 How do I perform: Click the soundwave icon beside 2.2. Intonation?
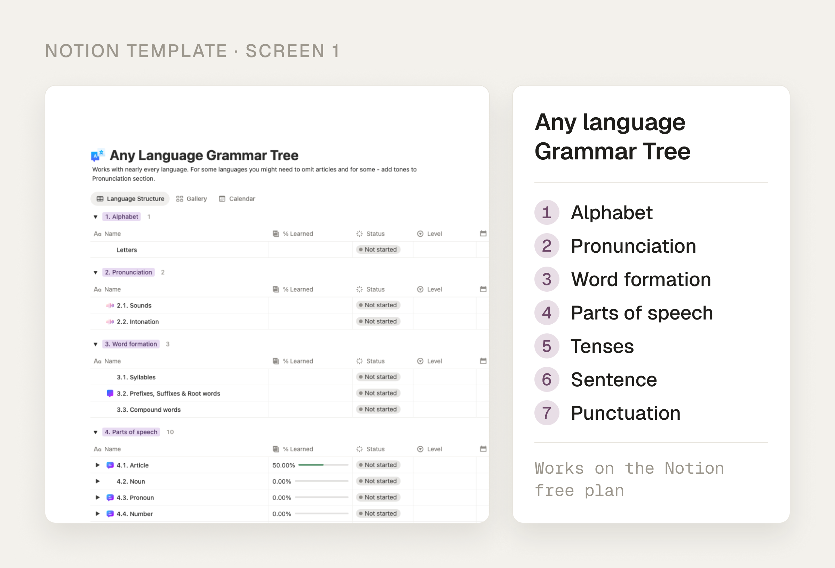tap(110, 322)
